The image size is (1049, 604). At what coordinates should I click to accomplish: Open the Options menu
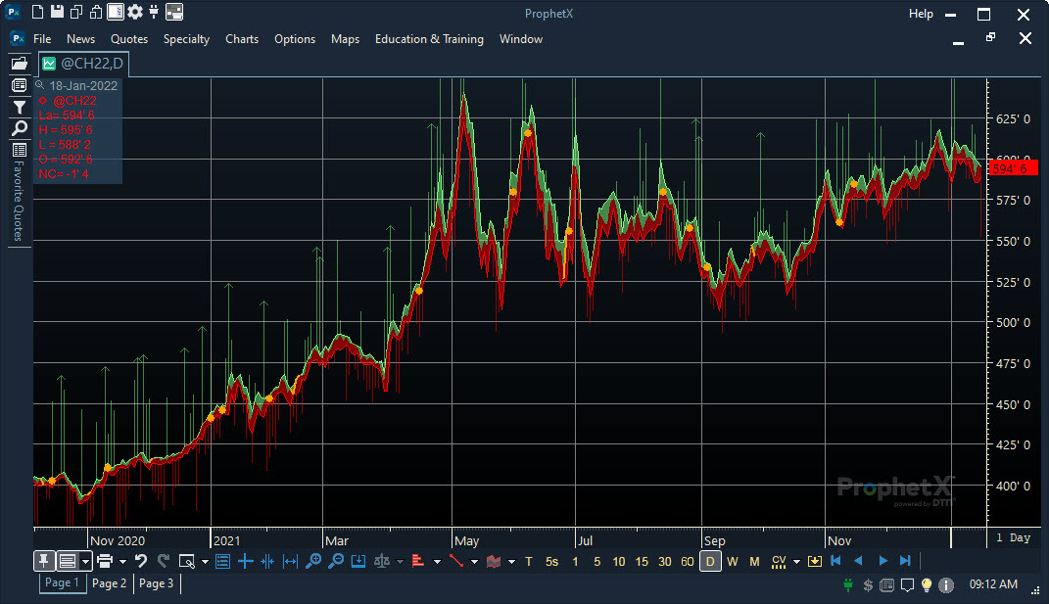coord(295,39)
